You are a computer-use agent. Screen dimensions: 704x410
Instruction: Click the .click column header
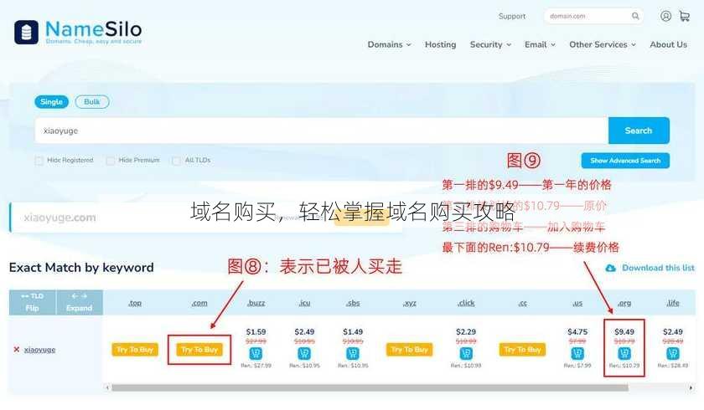pos(466,303)
